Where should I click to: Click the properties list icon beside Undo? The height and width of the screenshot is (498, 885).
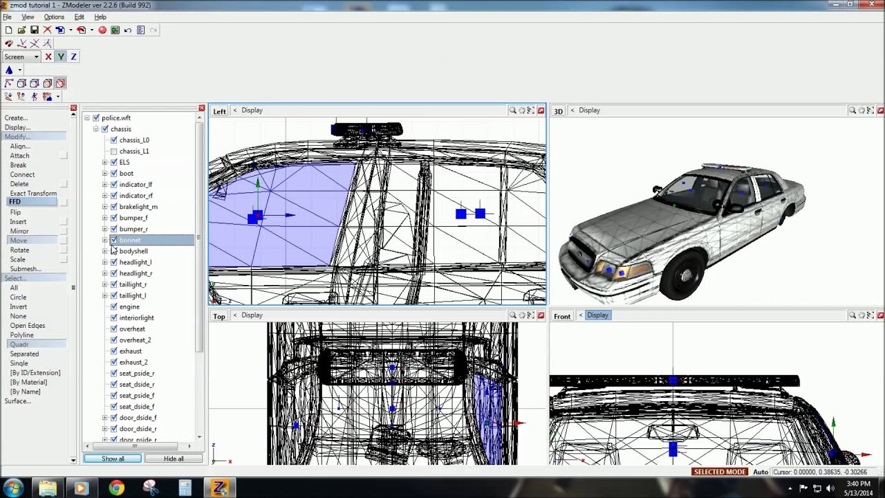(x=140, y=30)
